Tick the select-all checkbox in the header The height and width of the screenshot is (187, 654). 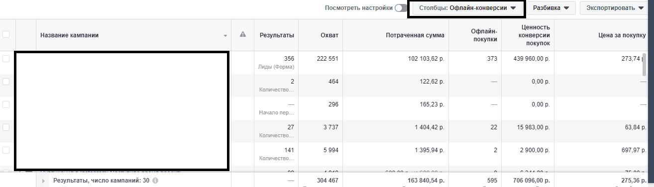click(6, 35)
